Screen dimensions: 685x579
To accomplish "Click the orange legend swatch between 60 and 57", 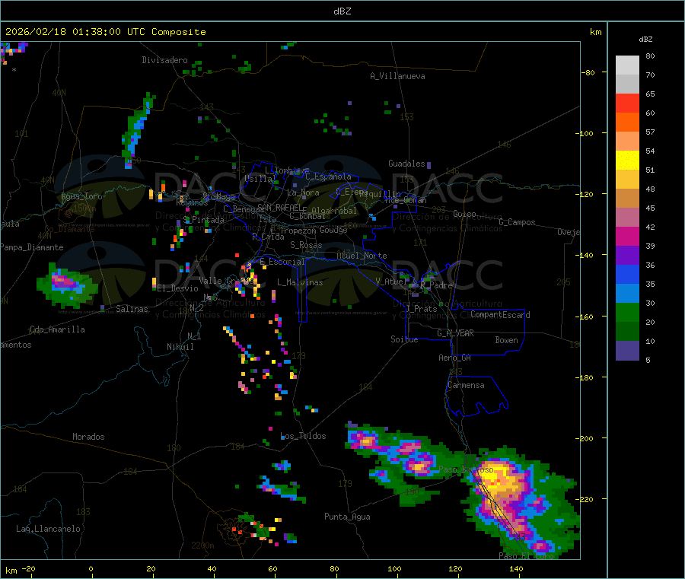I will 627,122.
